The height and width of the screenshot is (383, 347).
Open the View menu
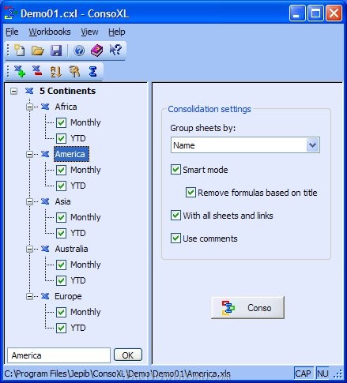point(89,32)
